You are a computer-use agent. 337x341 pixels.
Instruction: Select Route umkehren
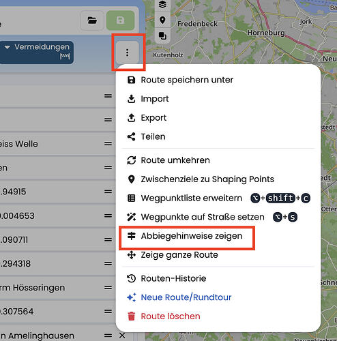click(x=168, y=160)
